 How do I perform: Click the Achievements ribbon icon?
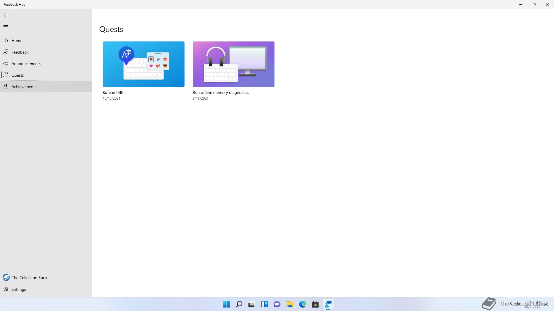click(x=6, y=87)
